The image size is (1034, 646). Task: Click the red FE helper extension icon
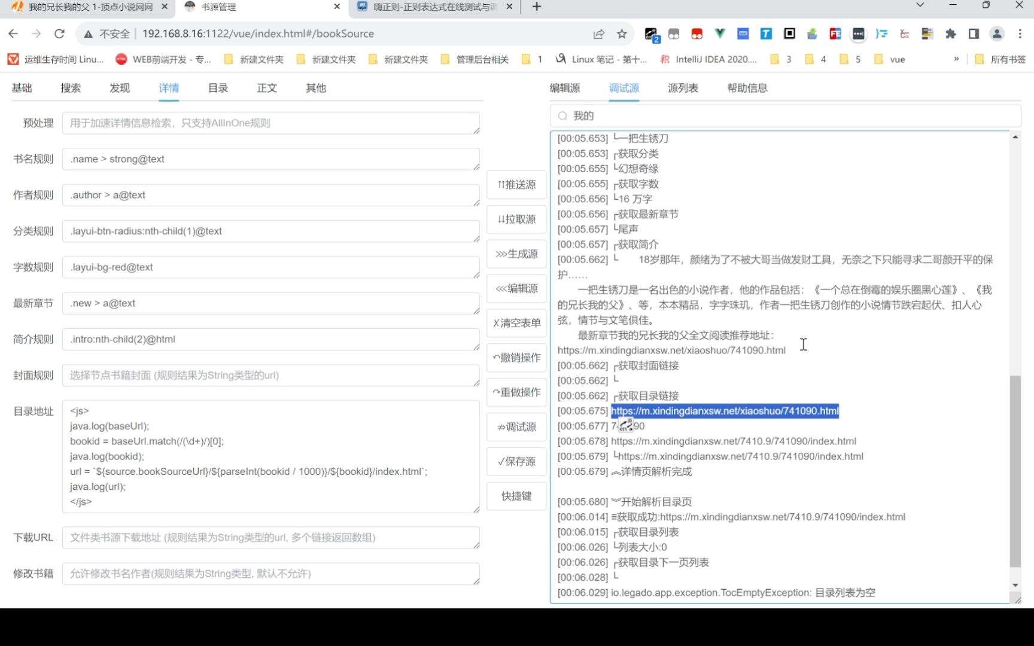835,34
